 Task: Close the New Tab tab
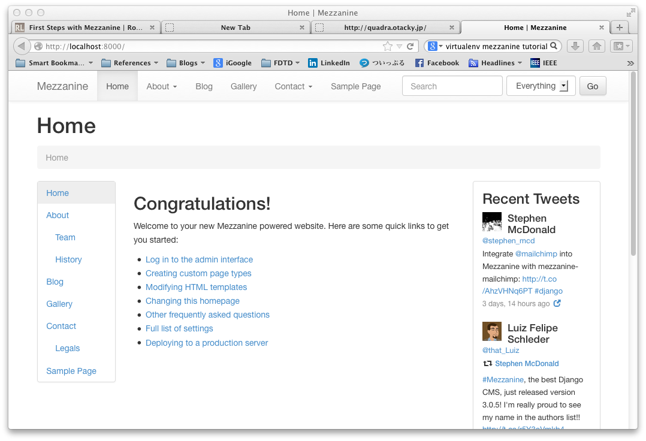coord(302,28)
